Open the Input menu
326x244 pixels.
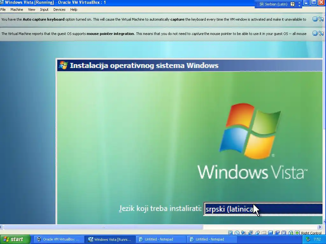coord(44,10)
